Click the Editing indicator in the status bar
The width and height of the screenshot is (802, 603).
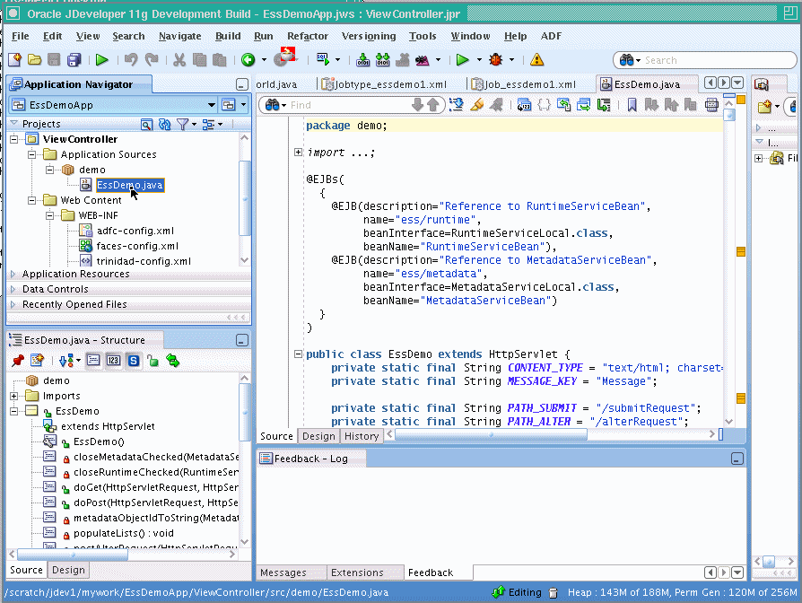click(523, 592)
